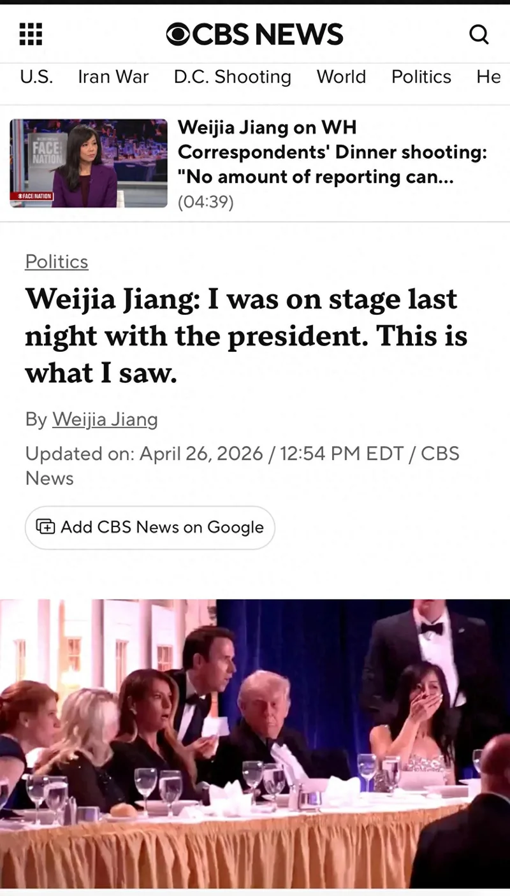Viewport: 510px width, 896px height.
Task: Go to the Iran War section tab
Action: (x=113, y=77)
